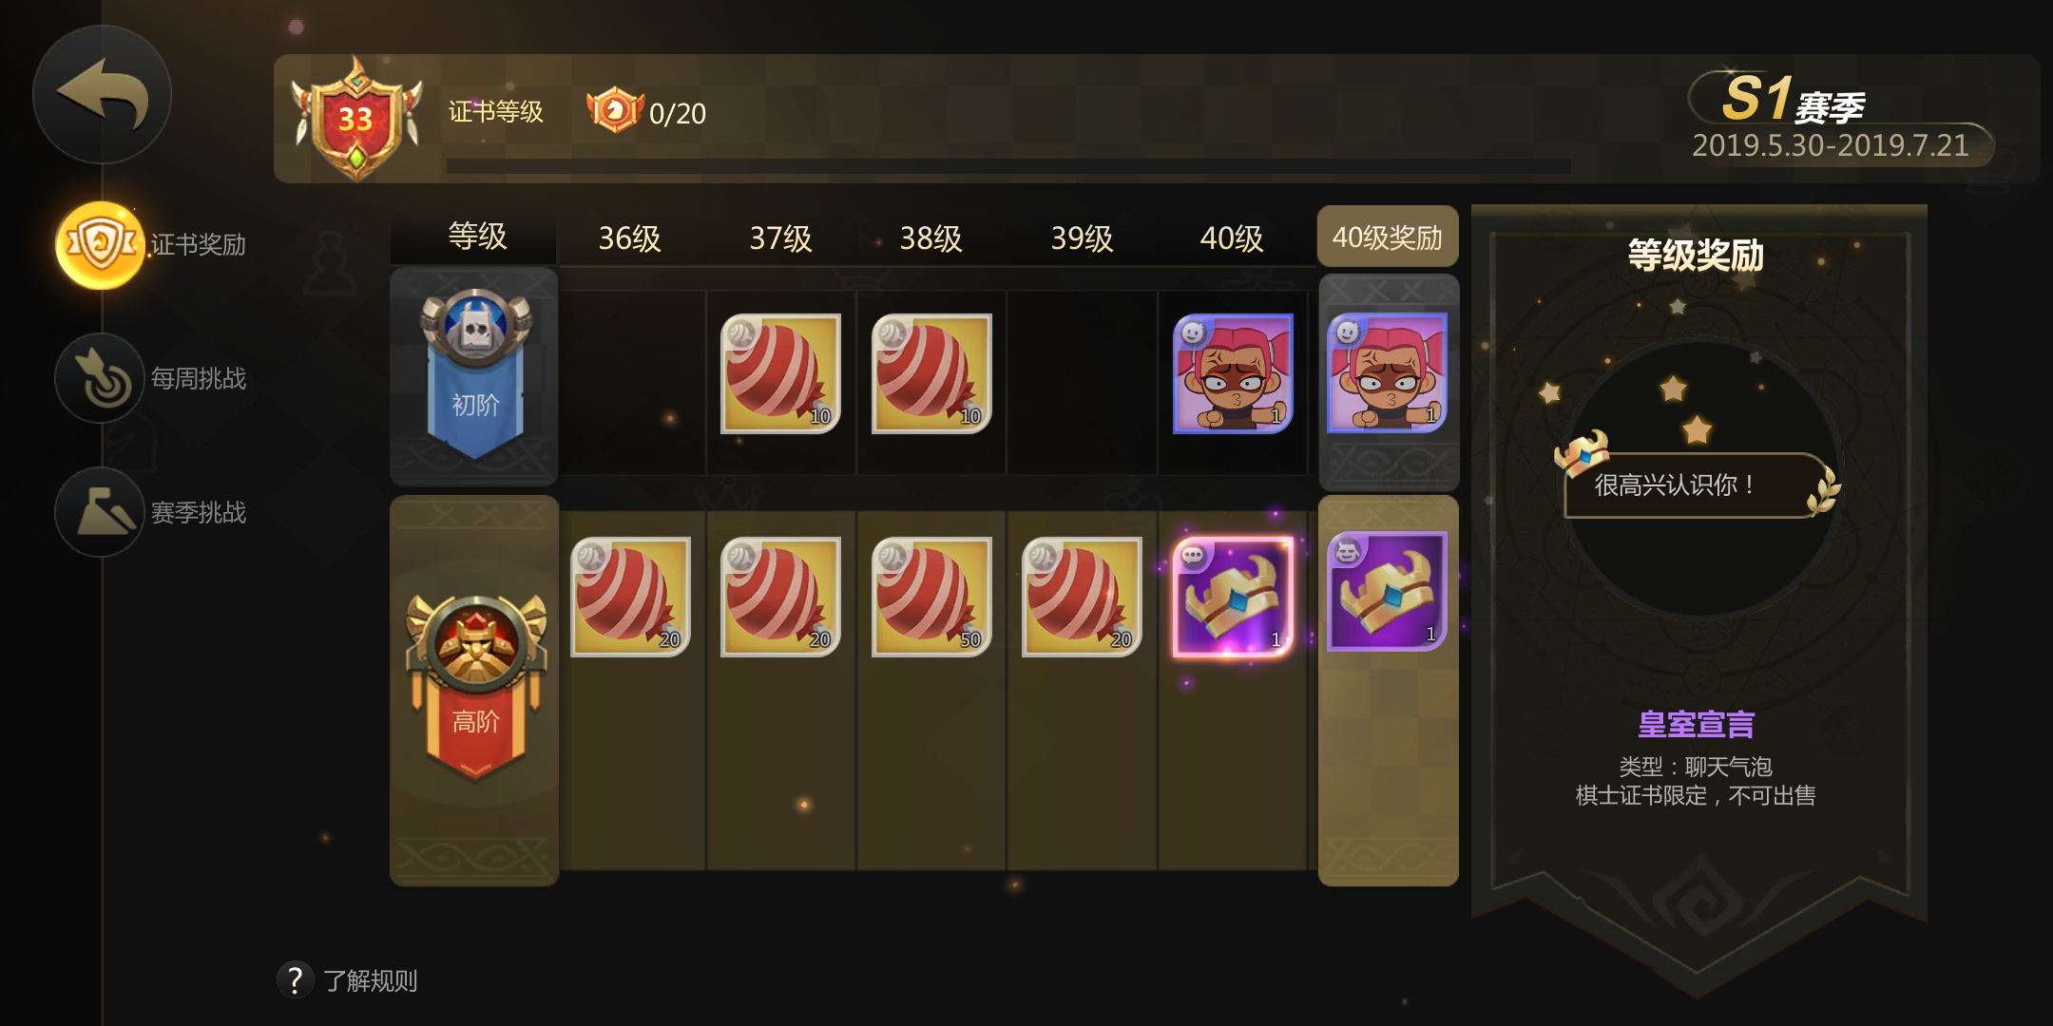Click the 40级奖励 header button
This screenshot has height=1026, width=2053.
pos(1388,237)
